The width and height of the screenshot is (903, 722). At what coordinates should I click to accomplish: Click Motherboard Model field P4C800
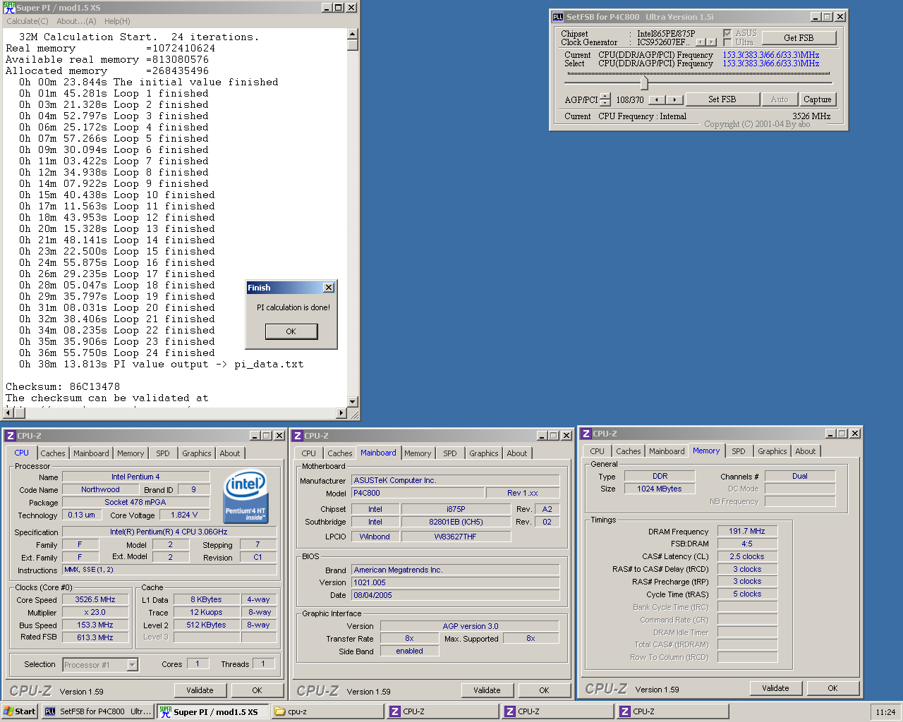pos(418,493)
